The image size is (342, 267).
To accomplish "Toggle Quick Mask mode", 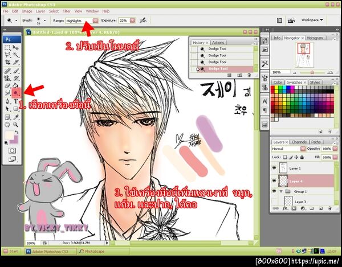I will [x=12, y=150].
